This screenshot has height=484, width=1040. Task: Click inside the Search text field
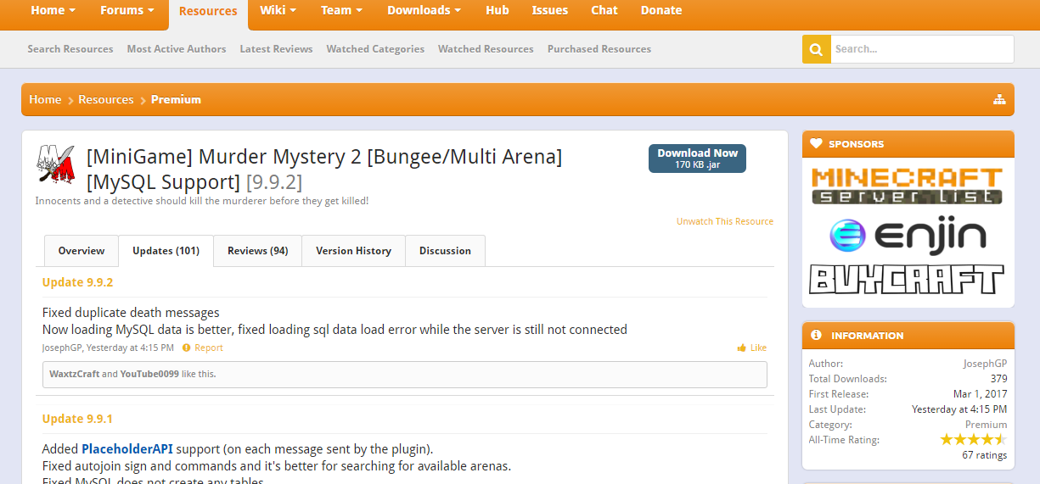(x=922, y=49)
